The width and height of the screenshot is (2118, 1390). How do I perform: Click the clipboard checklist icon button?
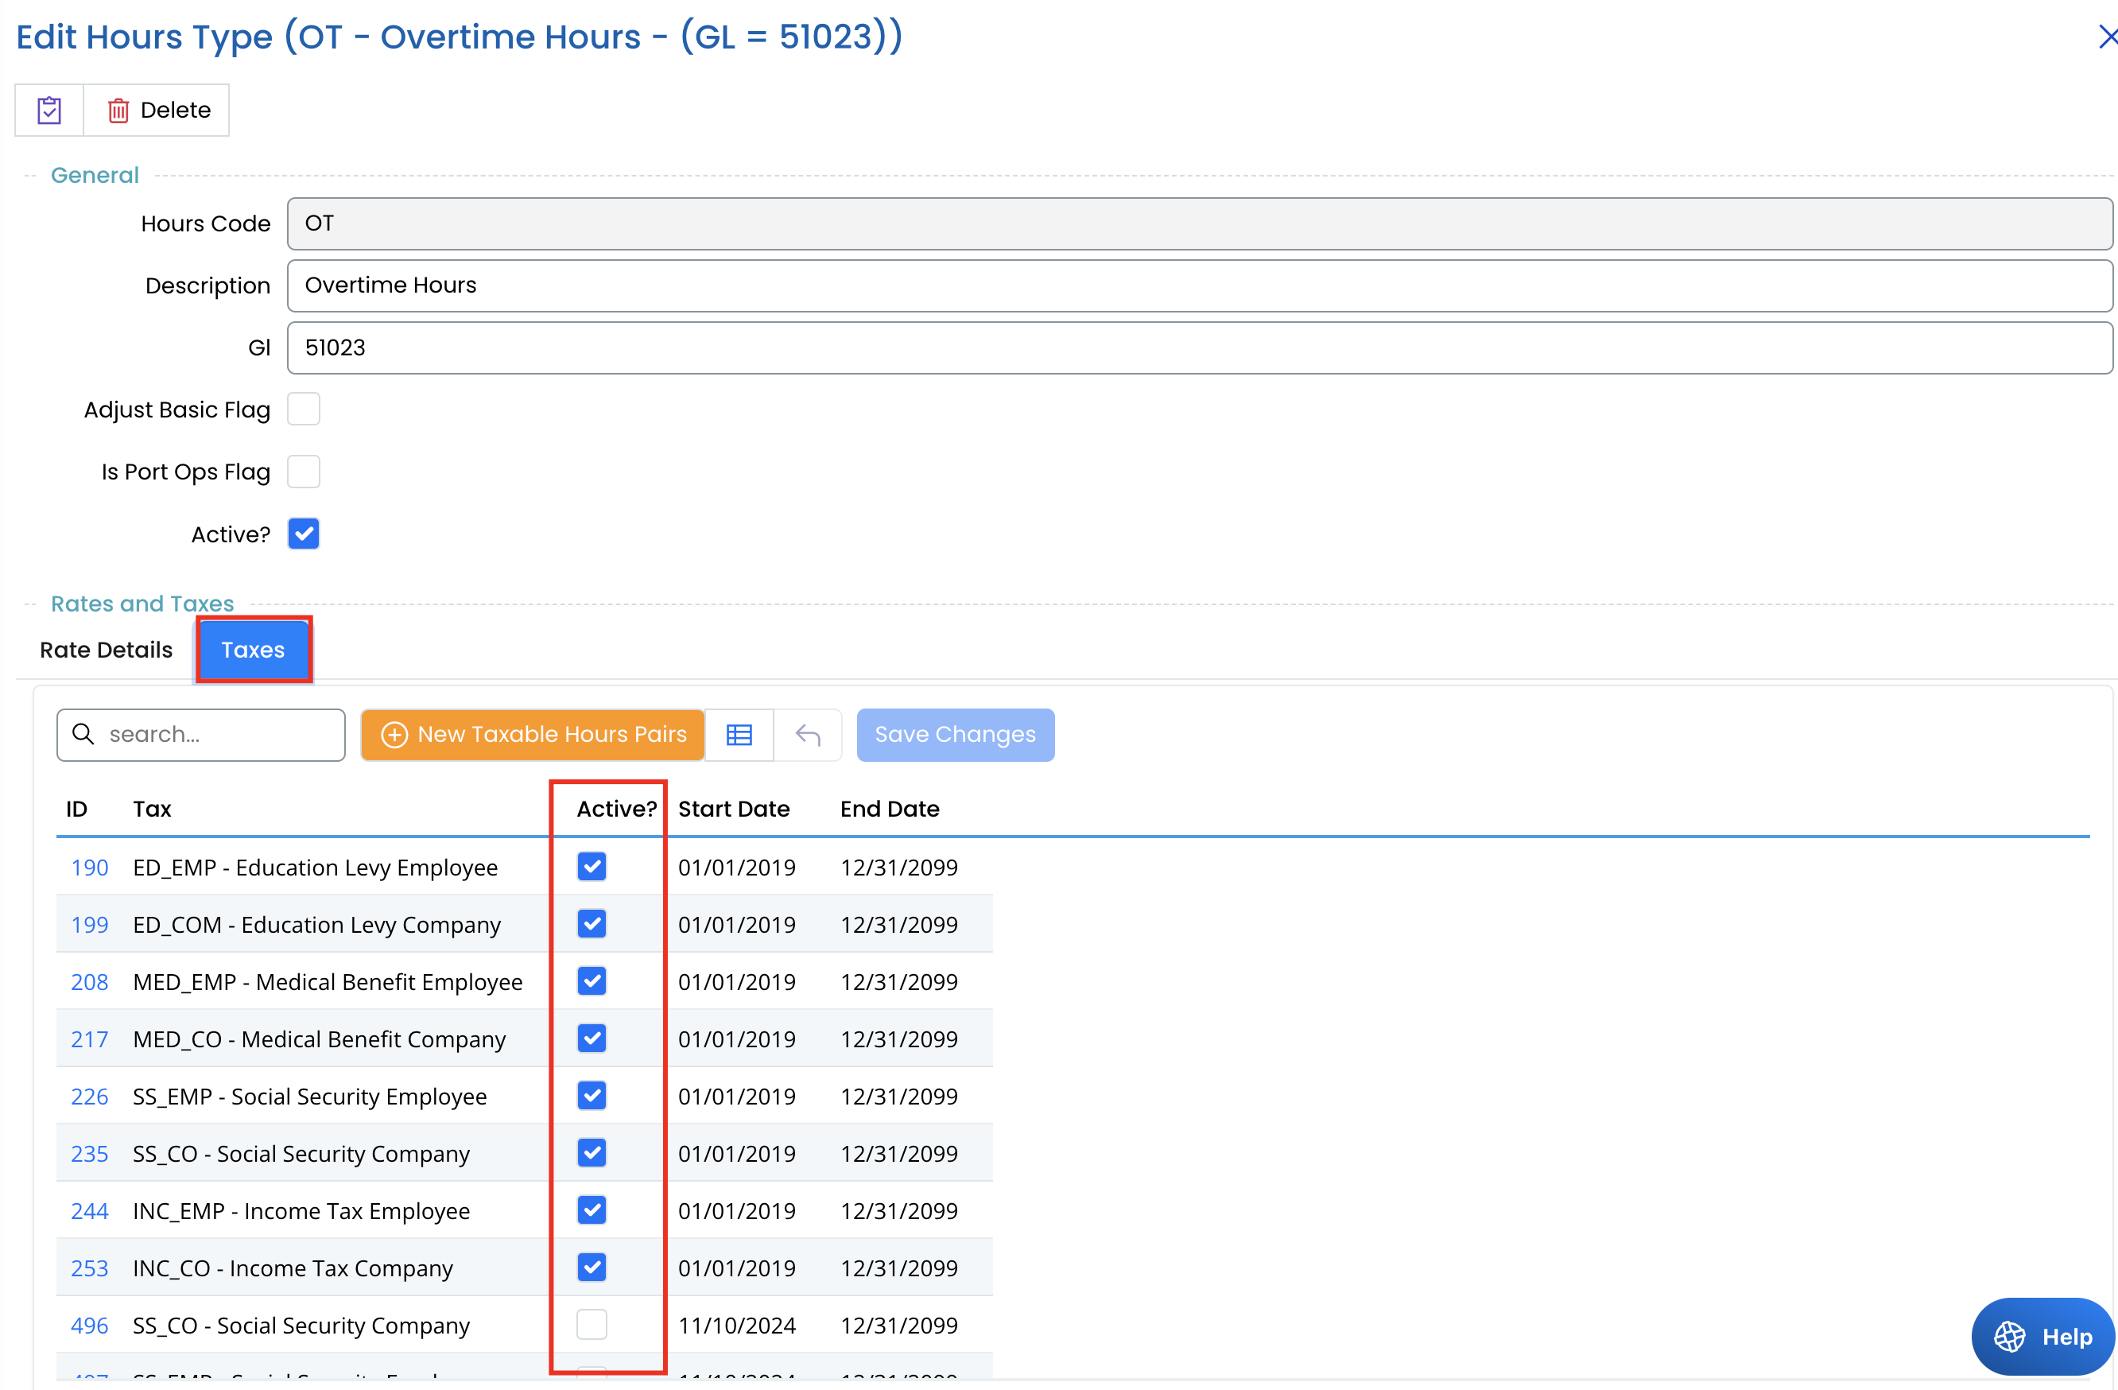(x=49, y=111)
